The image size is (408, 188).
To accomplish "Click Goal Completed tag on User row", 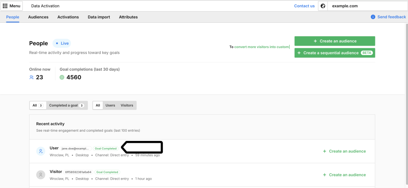I will [106, 148].
